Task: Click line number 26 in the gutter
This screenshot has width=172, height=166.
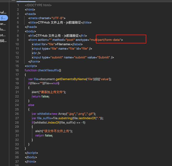Action: [x=17, y=114]
